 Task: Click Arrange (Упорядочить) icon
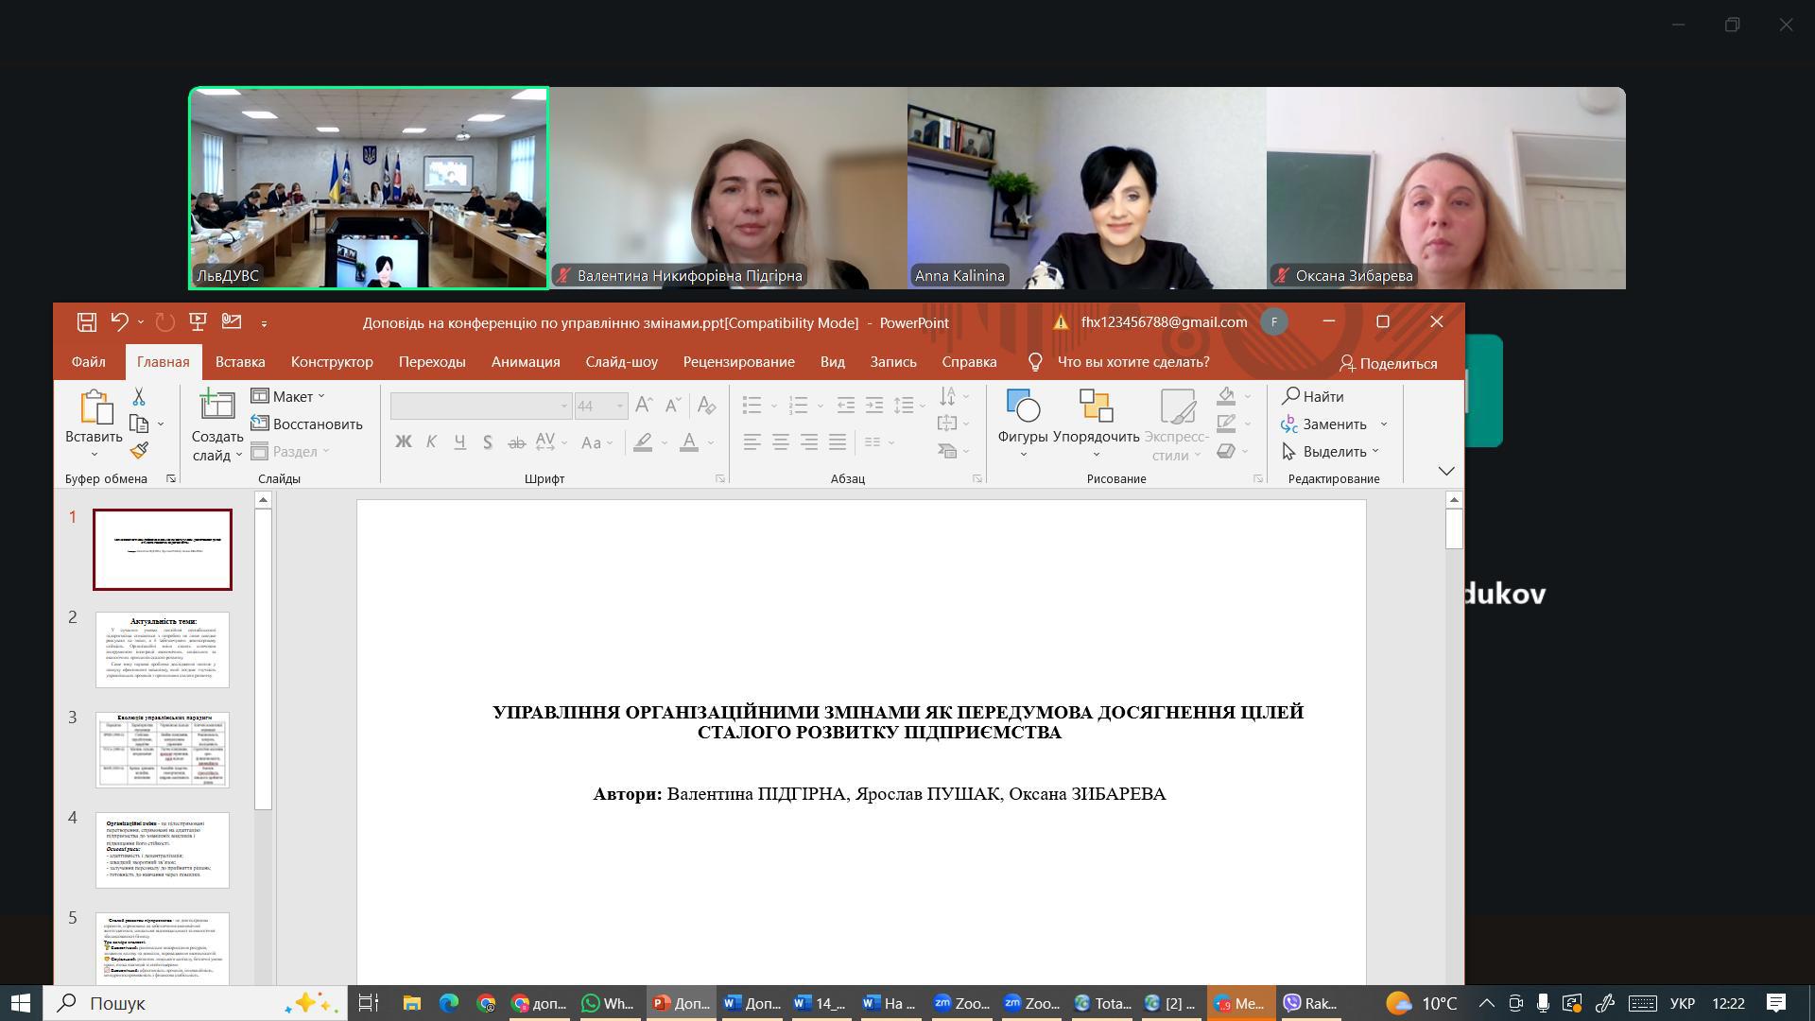pyautogui.click(x=1096, y=407)
